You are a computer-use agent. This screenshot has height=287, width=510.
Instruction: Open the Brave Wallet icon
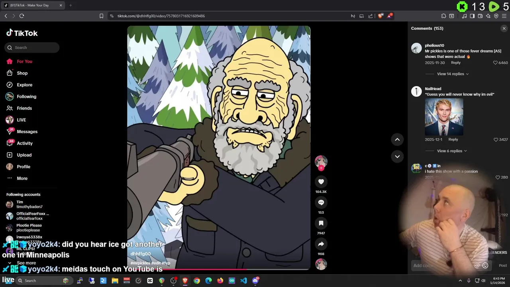pos(480,16)
